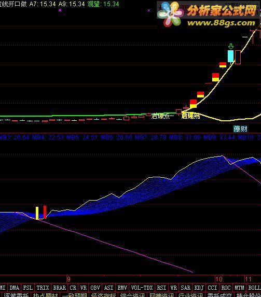Image resolution: width=261 pixels, height=297 pixels.
Task: Select the CCI indicator tab
Action: pyautogui.click(x=212, y=288)
